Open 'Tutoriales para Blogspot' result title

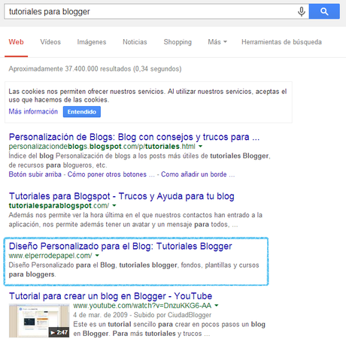(x=122, y=196)
